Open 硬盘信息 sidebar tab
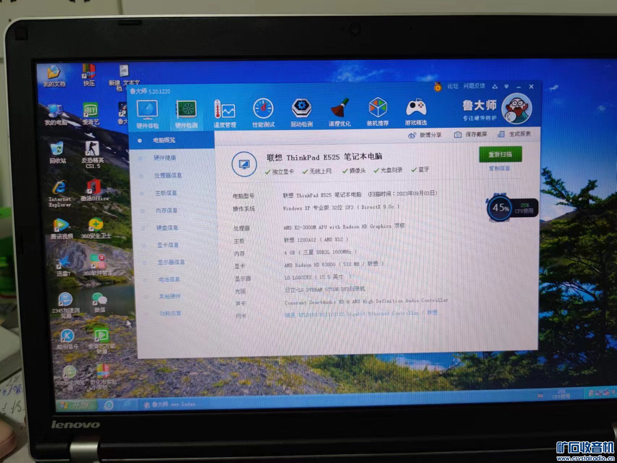Screen dimensions: 617x463 pyautogui.click(x=167, y=228)
